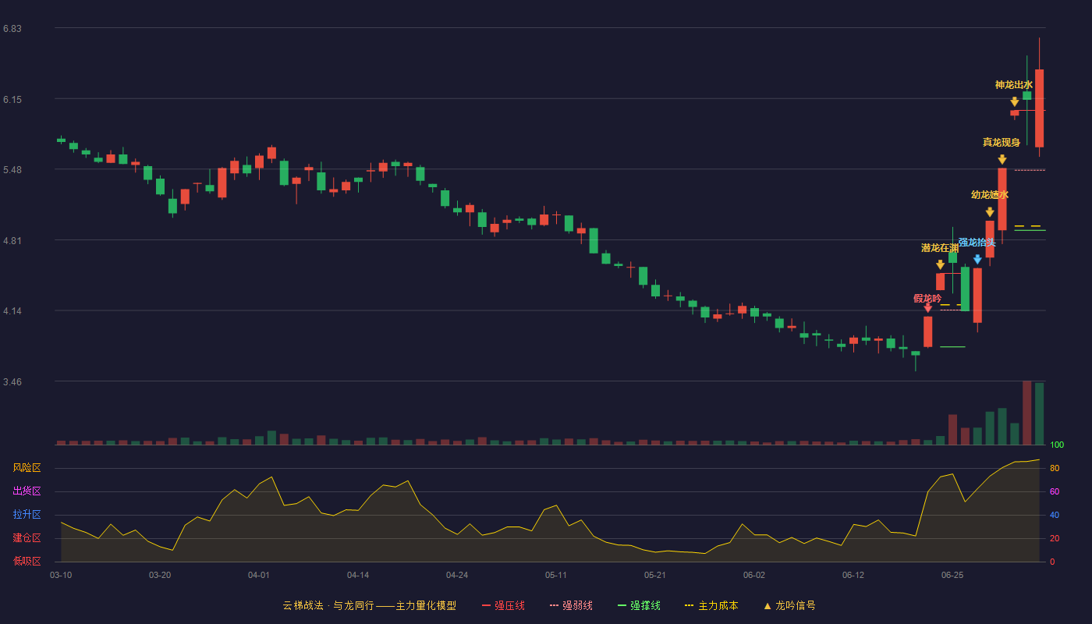Click the red 假龙吟 signal arrow
This screenshot has height=624, width=1092.
927,308
